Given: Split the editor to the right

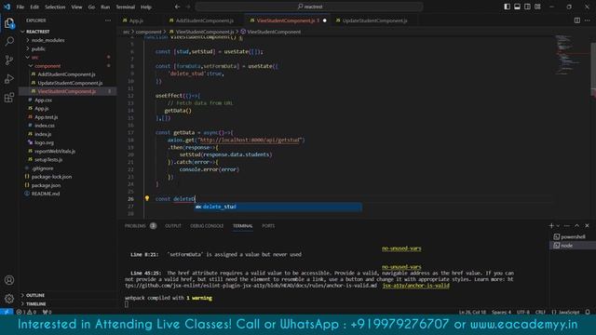Looking at the screenshot, I should [x=577, y=20].
